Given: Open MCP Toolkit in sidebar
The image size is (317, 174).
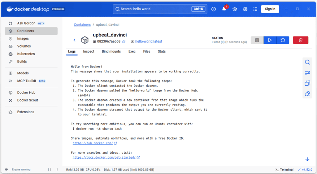Looking at the screenshot, I should (31, 81).
